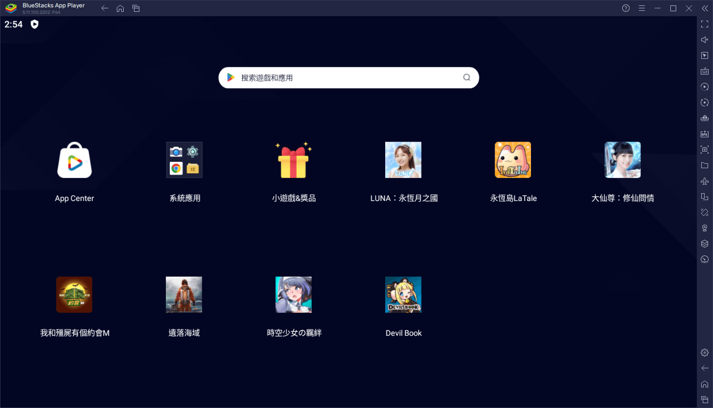Click the Devil Book label text

[x=403, y=333]
